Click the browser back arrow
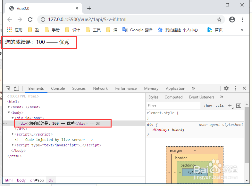Viewport: 252px width, 186px height. click(x=10, y=19)
